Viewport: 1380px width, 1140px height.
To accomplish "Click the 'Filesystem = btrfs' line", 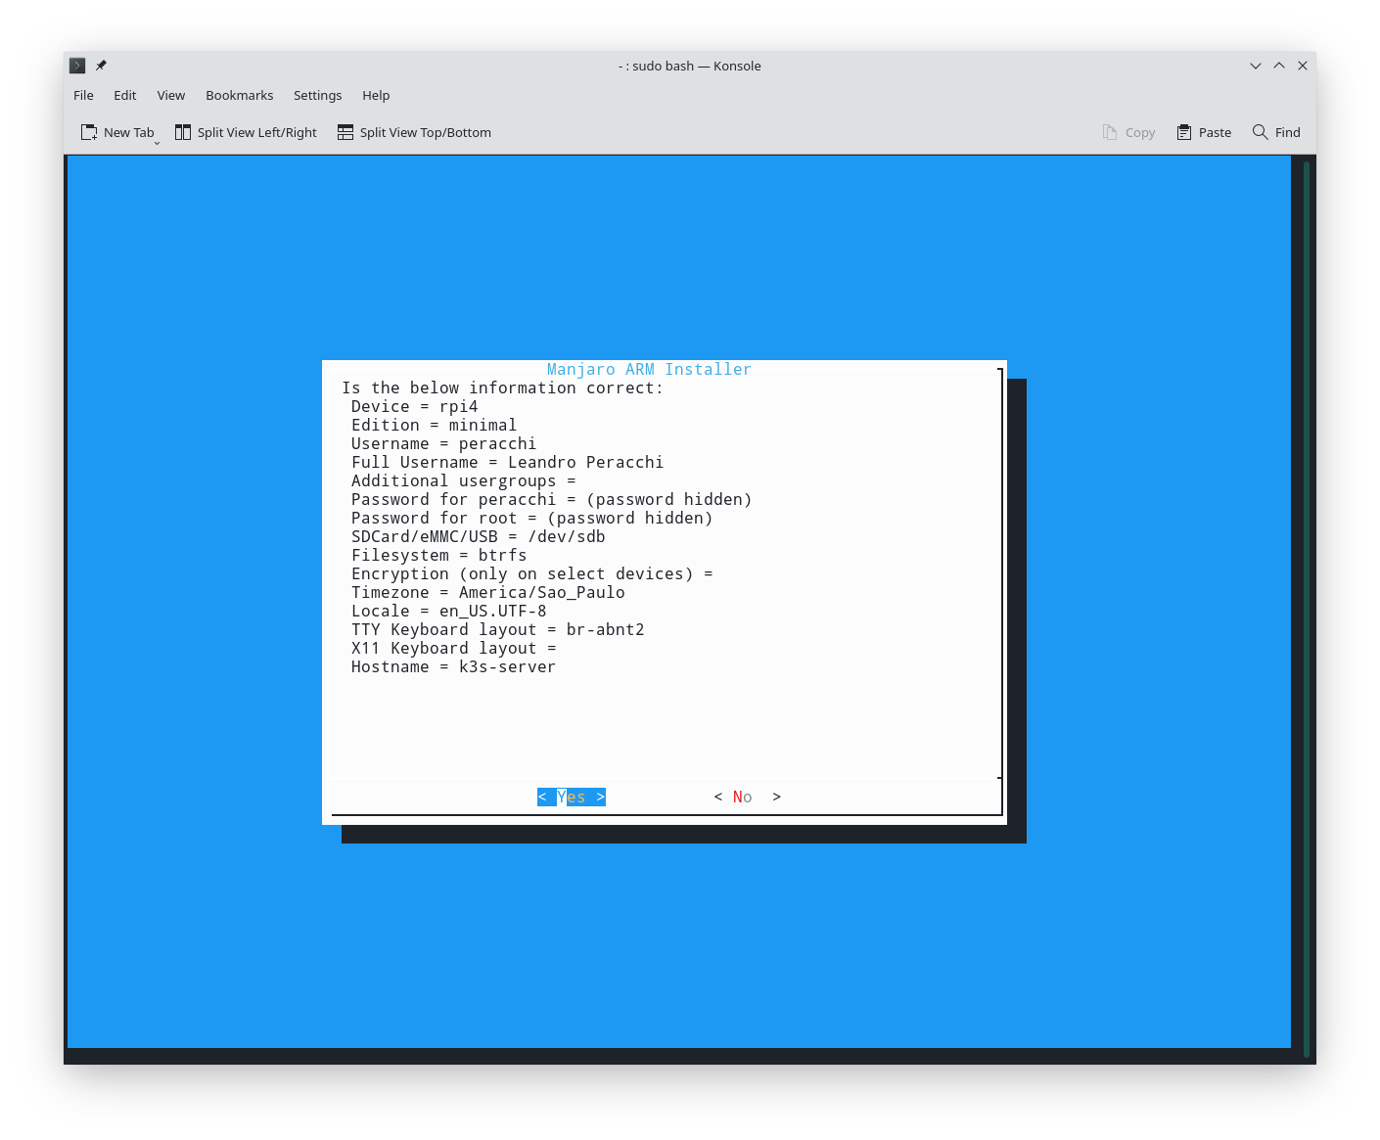I will pos(439,555).
